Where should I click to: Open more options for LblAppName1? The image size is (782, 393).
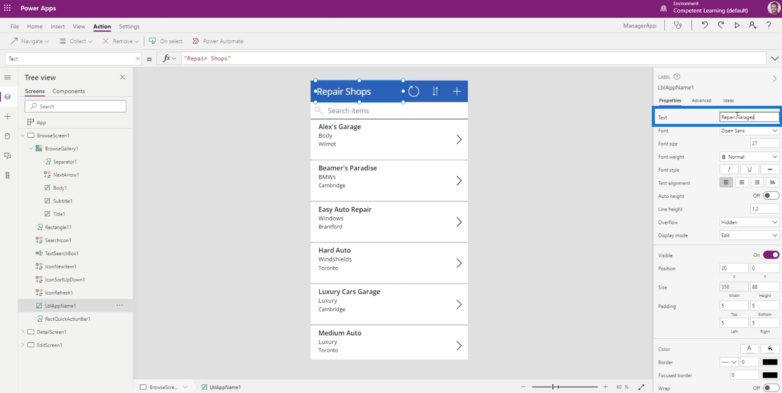pos(120,305)
